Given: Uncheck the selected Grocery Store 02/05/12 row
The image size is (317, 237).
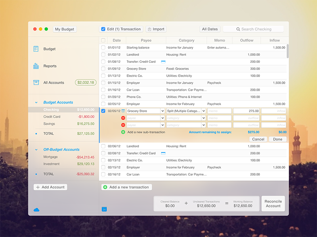Looking at the screenshot, I should pos(103,111).
